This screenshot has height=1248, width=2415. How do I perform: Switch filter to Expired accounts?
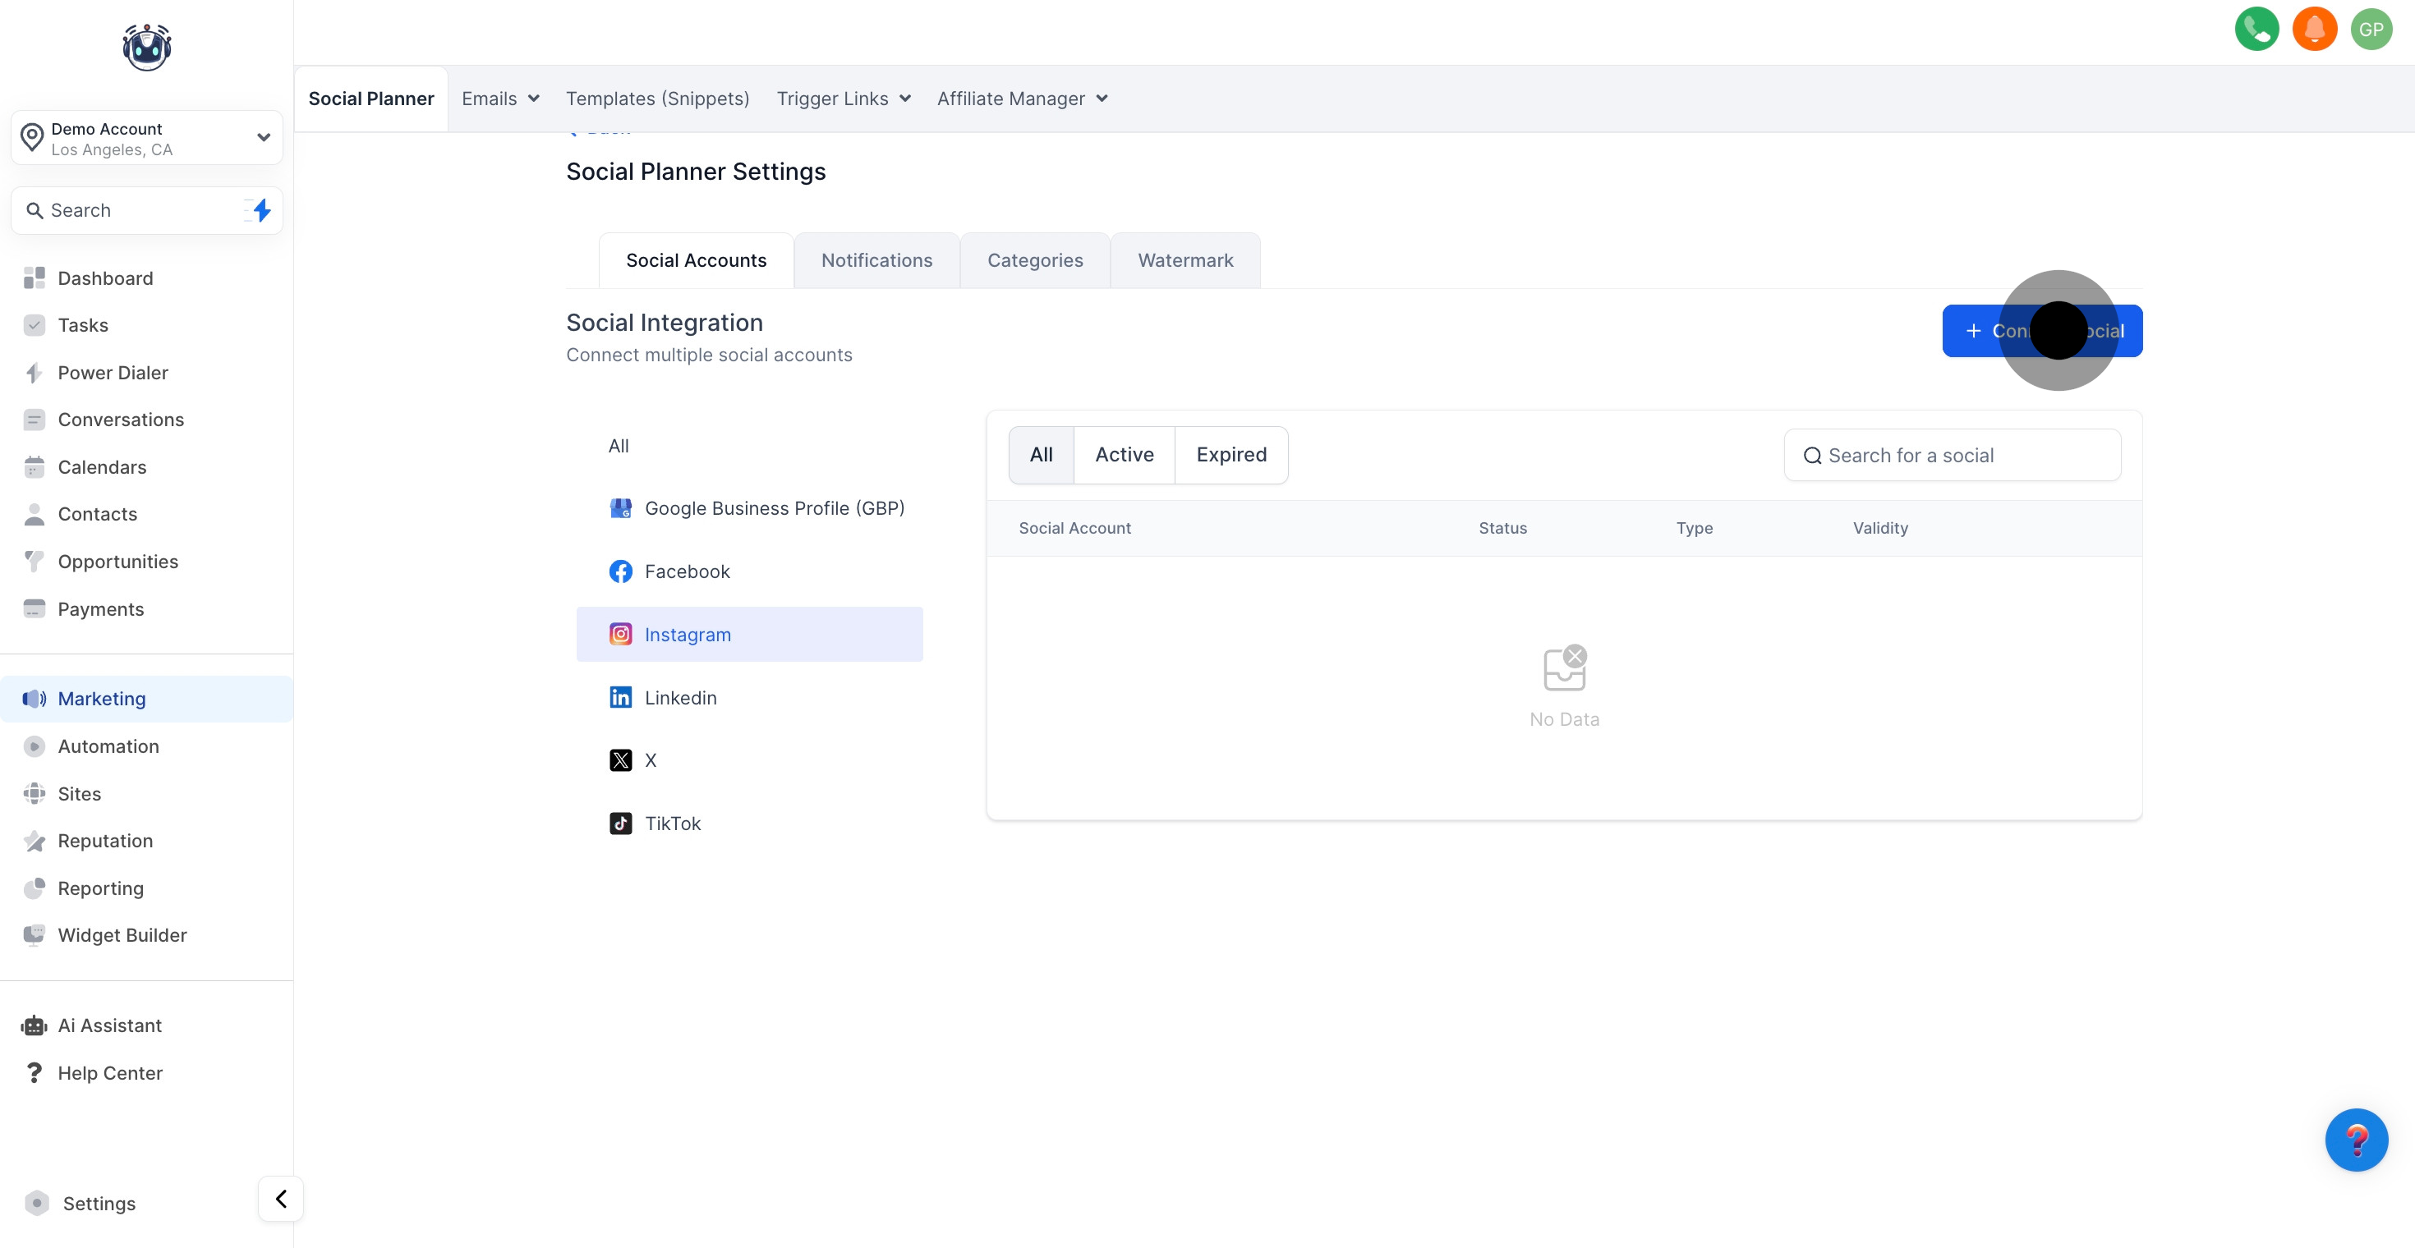tap(1231, 454)
